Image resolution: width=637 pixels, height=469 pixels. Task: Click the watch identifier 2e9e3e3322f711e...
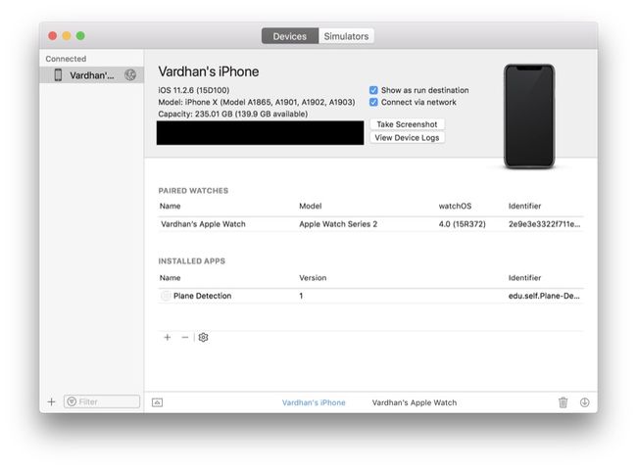[x=544, y=224]
